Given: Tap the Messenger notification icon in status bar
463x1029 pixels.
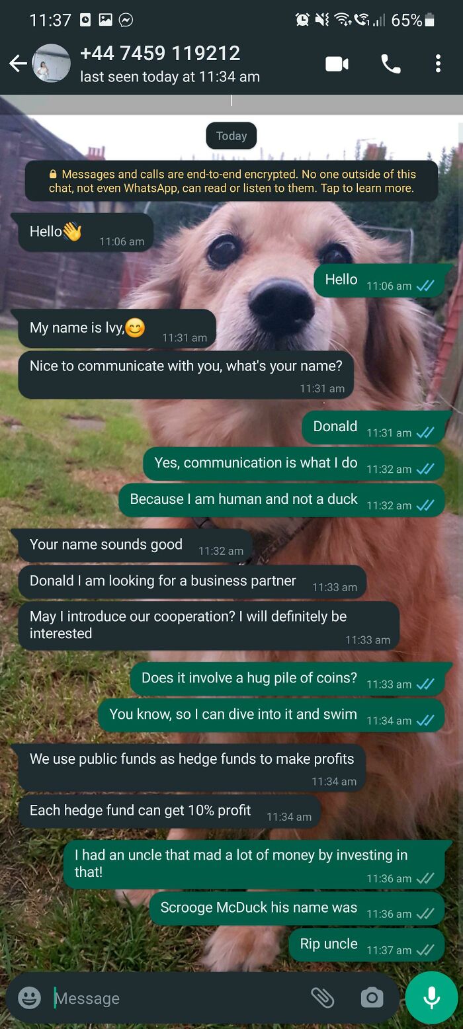Looking at the screenshot, I should 126,20.
